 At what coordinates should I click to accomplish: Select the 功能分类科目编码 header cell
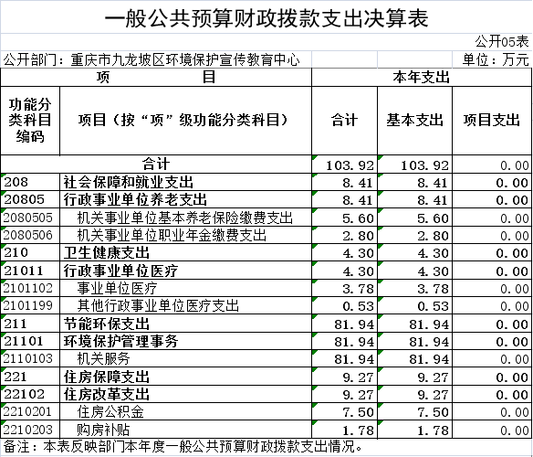[30, 121]
